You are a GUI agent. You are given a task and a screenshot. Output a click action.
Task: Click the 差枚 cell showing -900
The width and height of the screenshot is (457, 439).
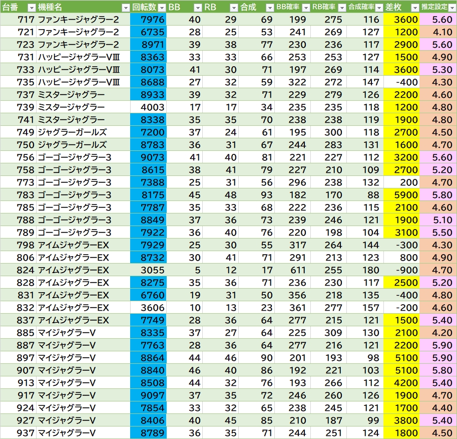click(401, 270)
